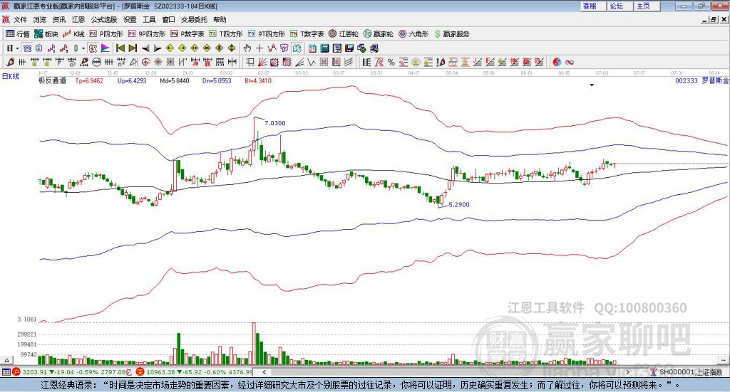Open the T数字表 table
Viewport: 730px width, 392px height.
[x=307, y=34]
